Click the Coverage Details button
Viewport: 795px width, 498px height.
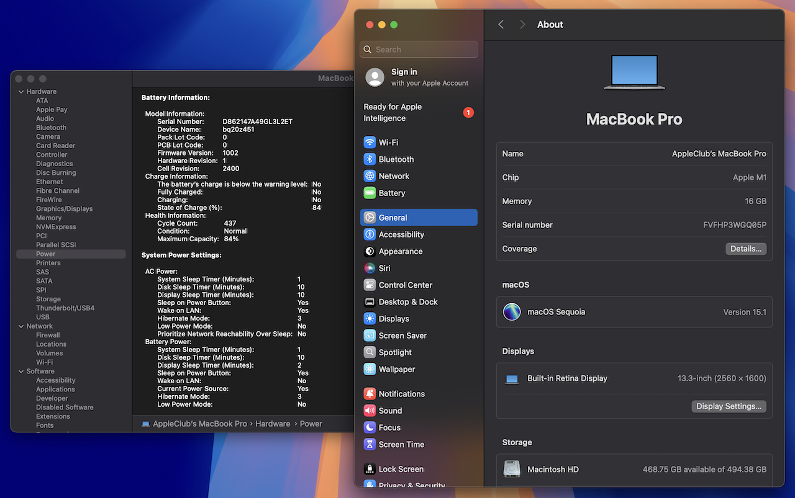click(746, 249)
